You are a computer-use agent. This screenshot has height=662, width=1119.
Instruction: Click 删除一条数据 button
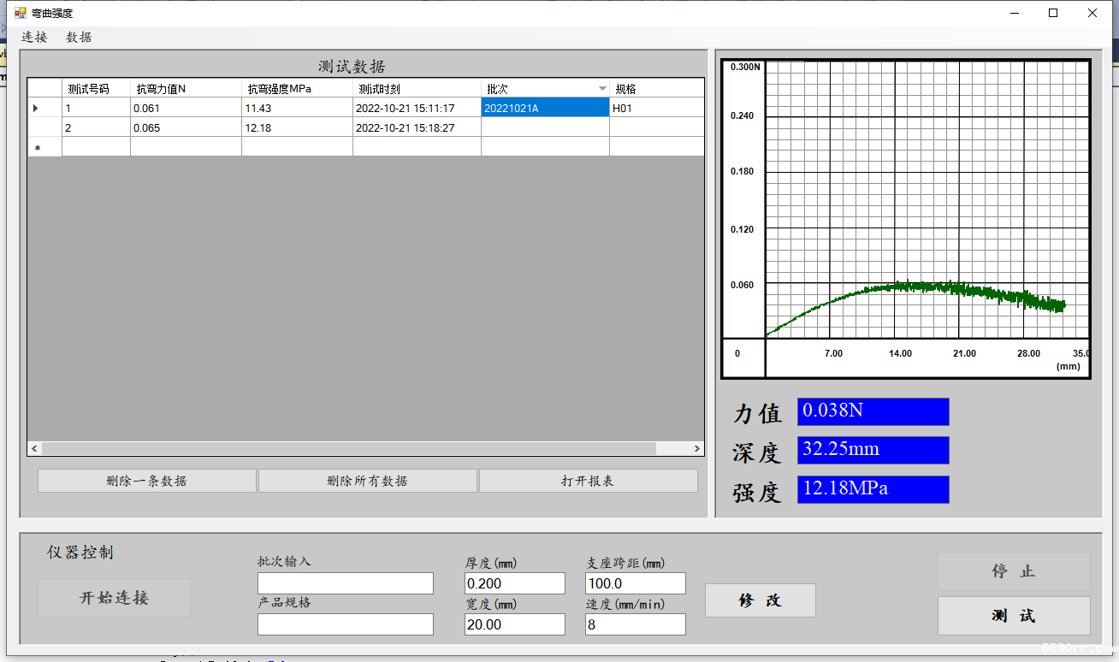pyautogui.click(x=146, y=481)
